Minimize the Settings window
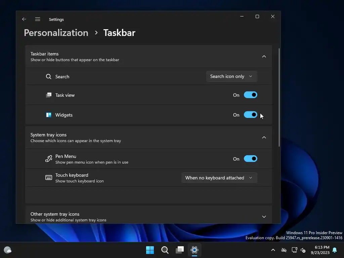Screen dimensions: 344x258 pyautogui.click(x=242, y=16)
